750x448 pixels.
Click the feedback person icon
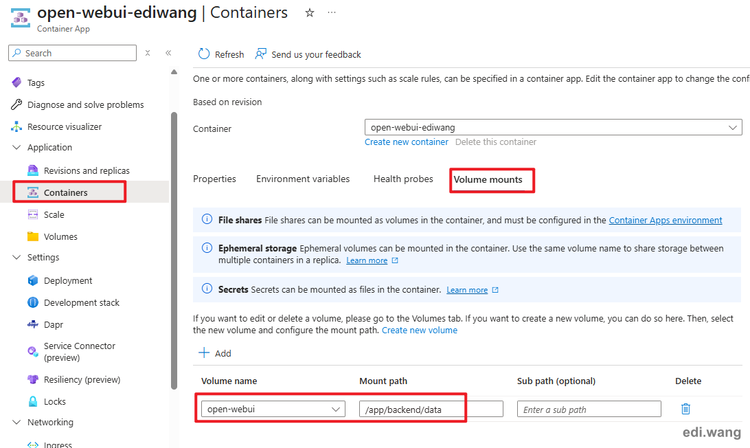[x=261, y=54]
